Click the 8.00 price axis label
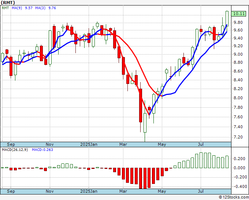 (238, 98)
